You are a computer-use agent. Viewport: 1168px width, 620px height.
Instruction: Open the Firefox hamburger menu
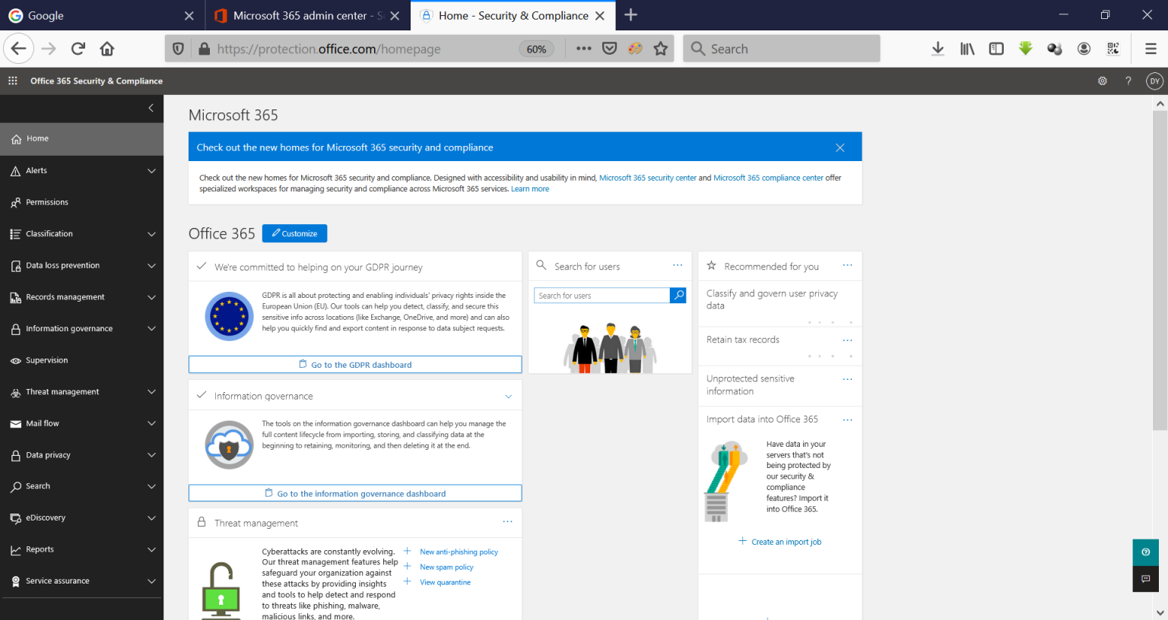pyautogui.click(x=1151, y=49)
